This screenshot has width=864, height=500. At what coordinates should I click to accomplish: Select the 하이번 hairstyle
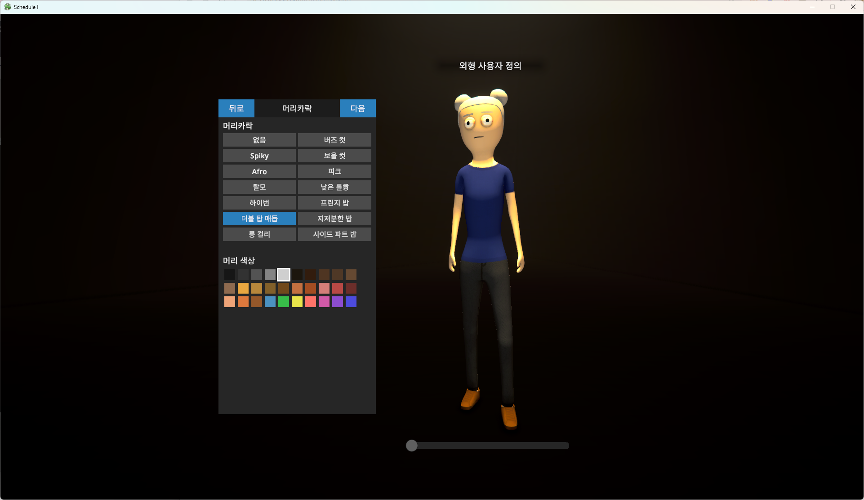(259, 203)
